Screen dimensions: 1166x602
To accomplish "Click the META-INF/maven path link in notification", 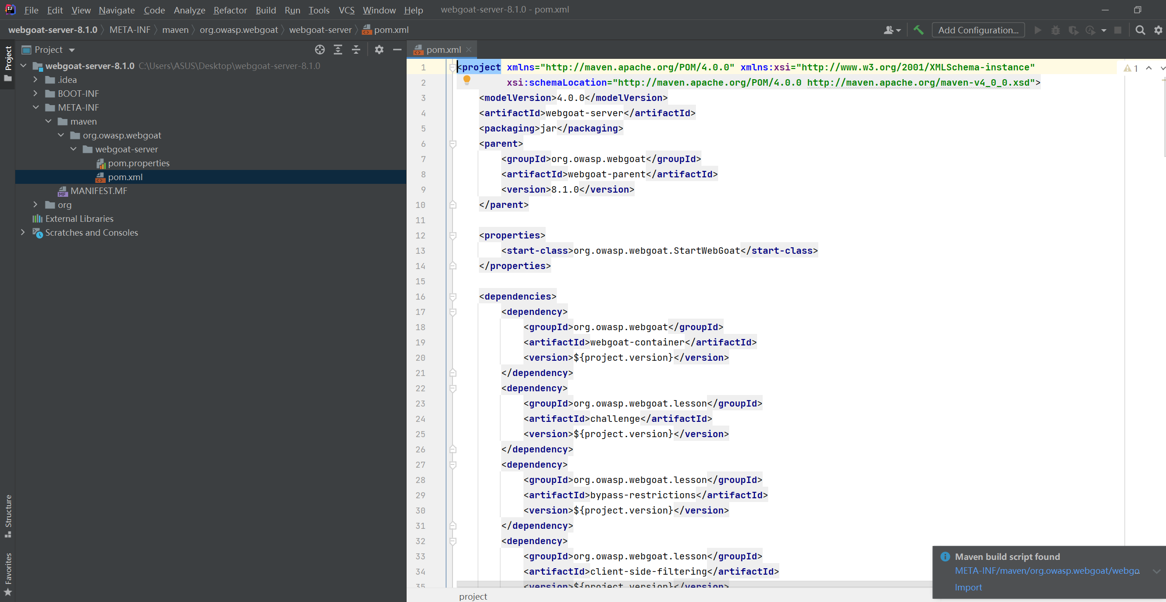I will 1047,571.
